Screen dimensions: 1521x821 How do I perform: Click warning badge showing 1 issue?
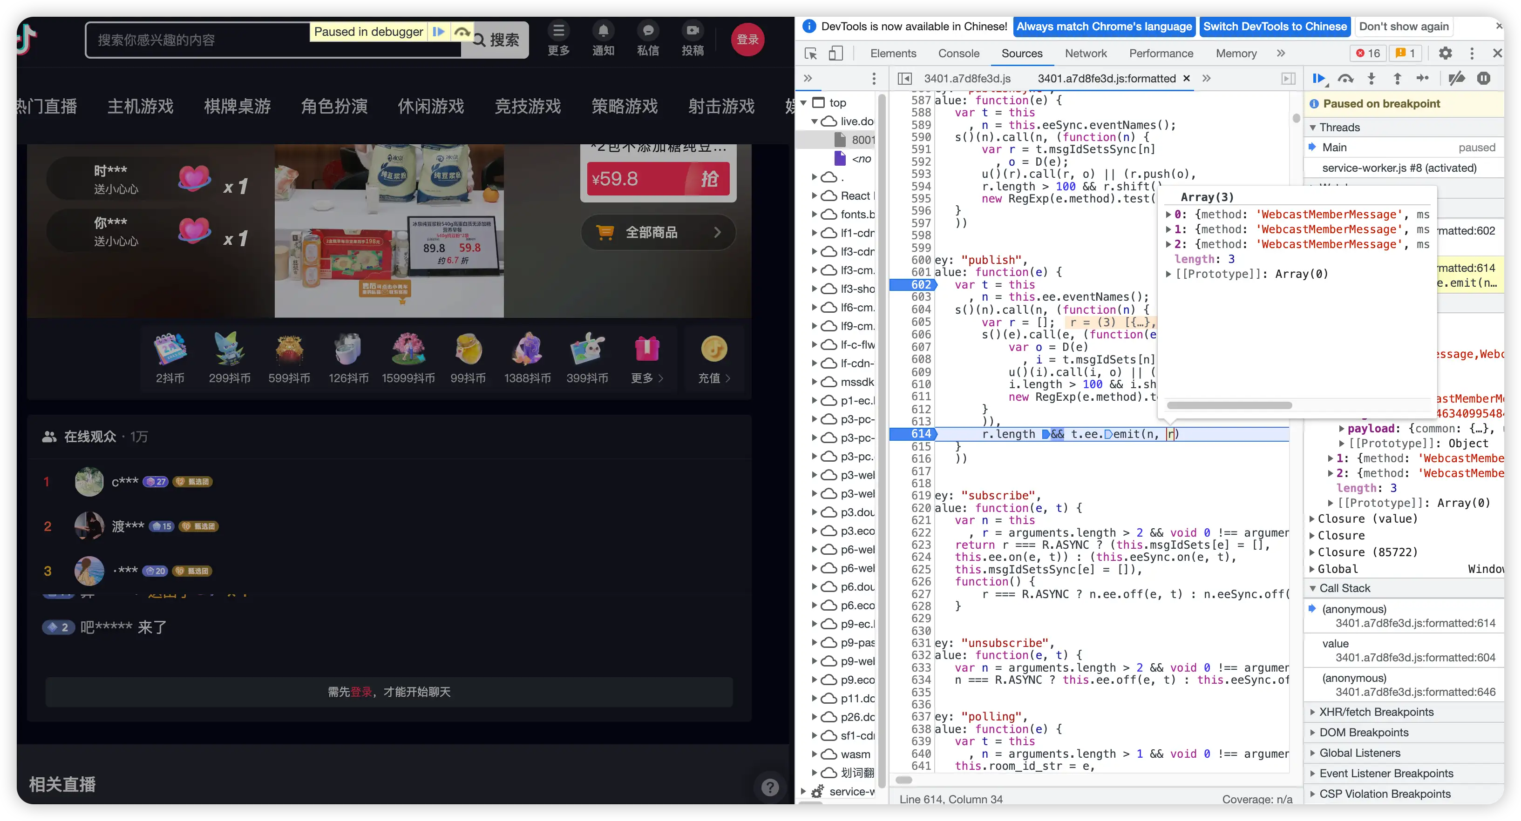tap(1406, 54)
